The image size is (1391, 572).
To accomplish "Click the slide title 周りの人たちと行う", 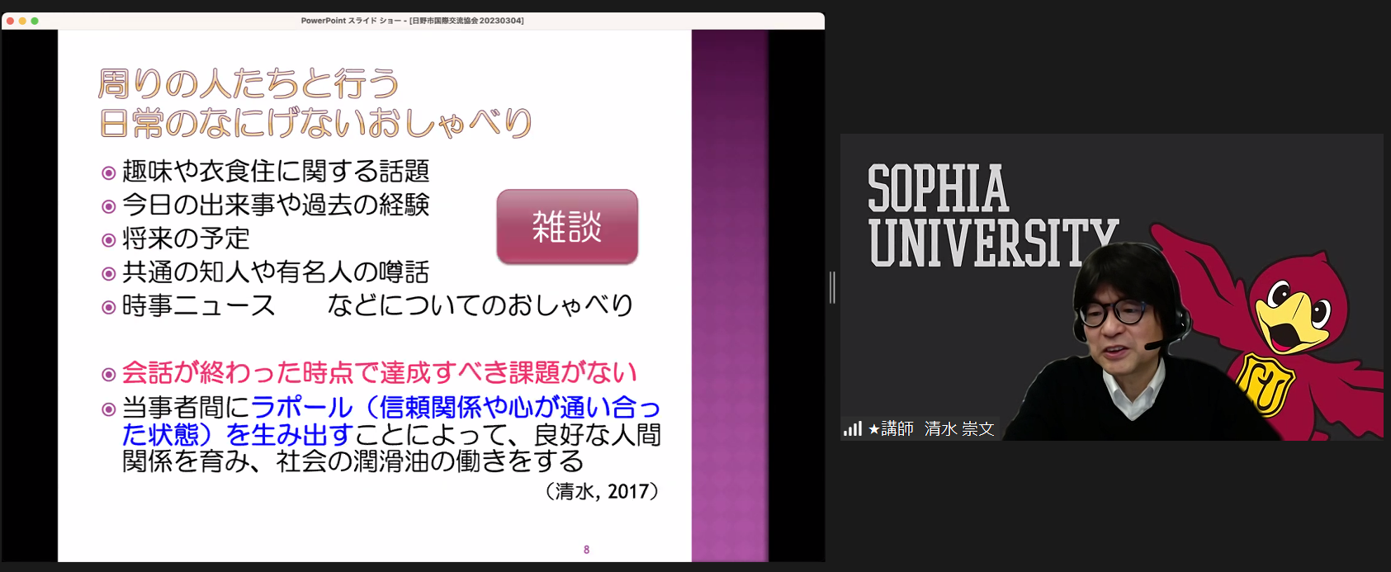I will click(x=248, y=84).
